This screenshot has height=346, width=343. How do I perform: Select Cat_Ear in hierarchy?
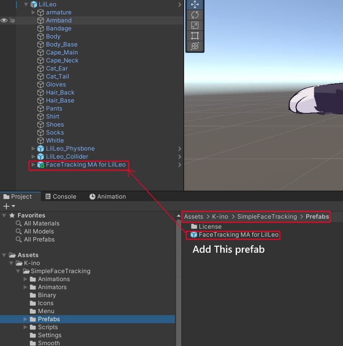57,68
